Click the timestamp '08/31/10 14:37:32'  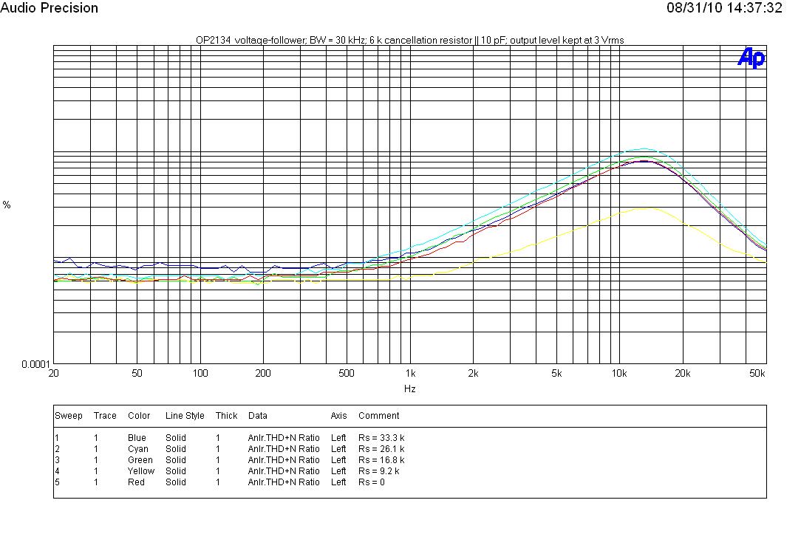click(x=724, y=7)
